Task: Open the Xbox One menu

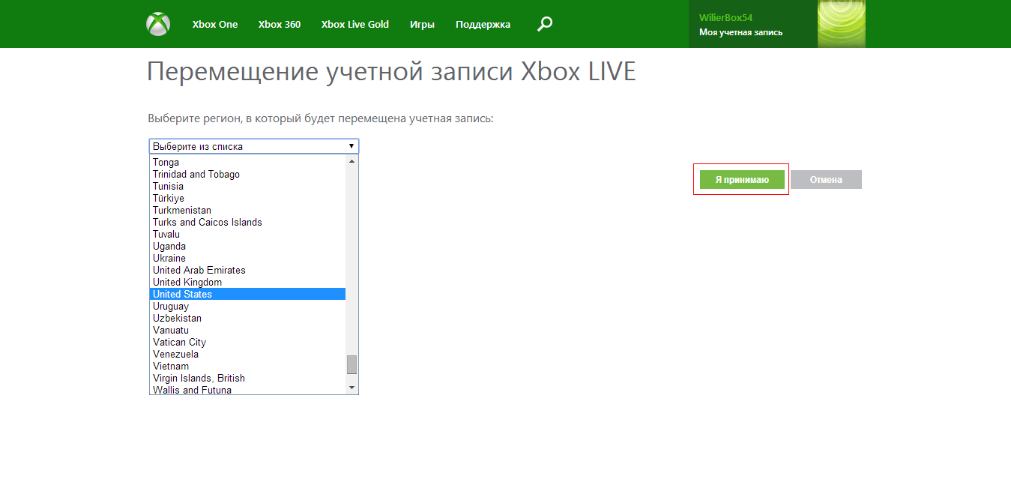Action: pos(215,24)
